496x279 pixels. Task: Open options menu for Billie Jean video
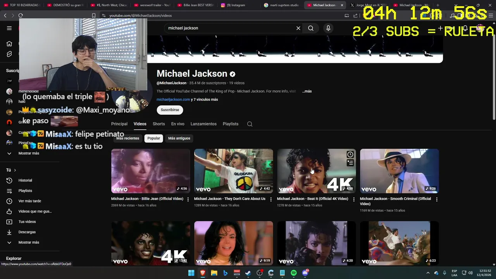tap(188, 199)
